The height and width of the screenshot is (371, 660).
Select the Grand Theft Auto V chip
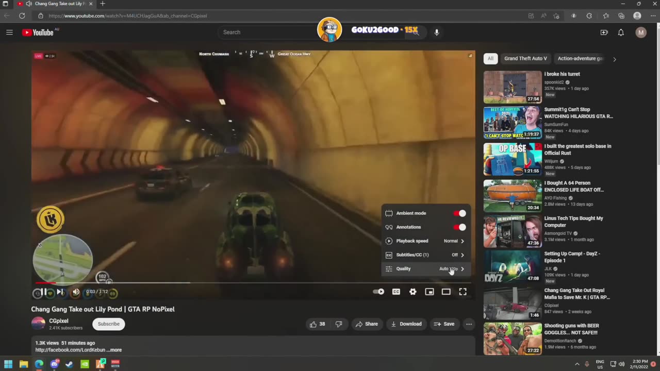[525, 59]
